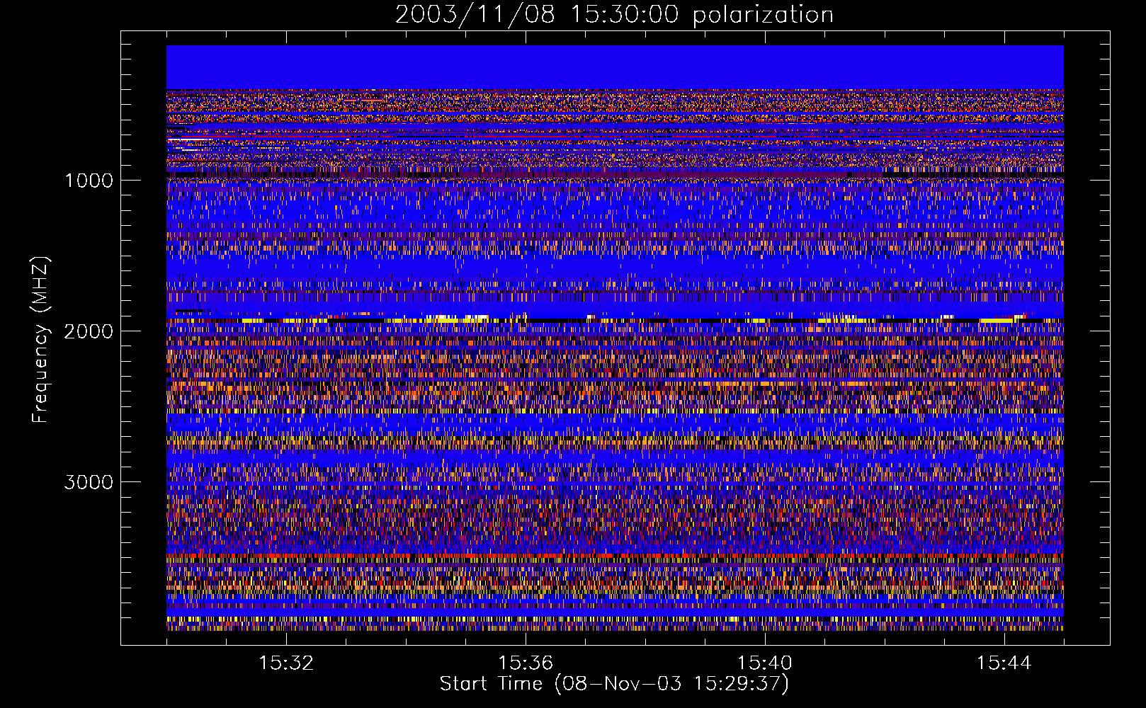Viewport: 1146px width, 708px height.
Task: Click the 1000 frequency tick label
Action: (x=89, y=181)
